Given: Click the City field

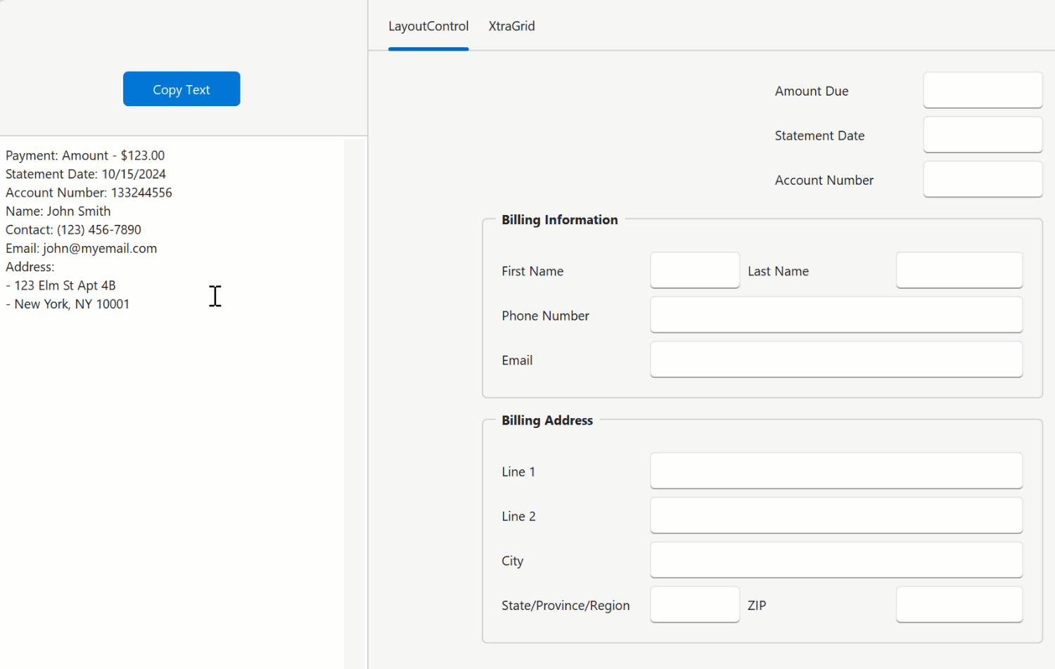Looking at the screenshot, I should click(836, 559).
